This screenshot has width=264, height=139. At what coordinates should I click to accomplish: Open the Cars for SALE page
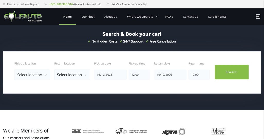pyautogui.click(x=217, y=17)
